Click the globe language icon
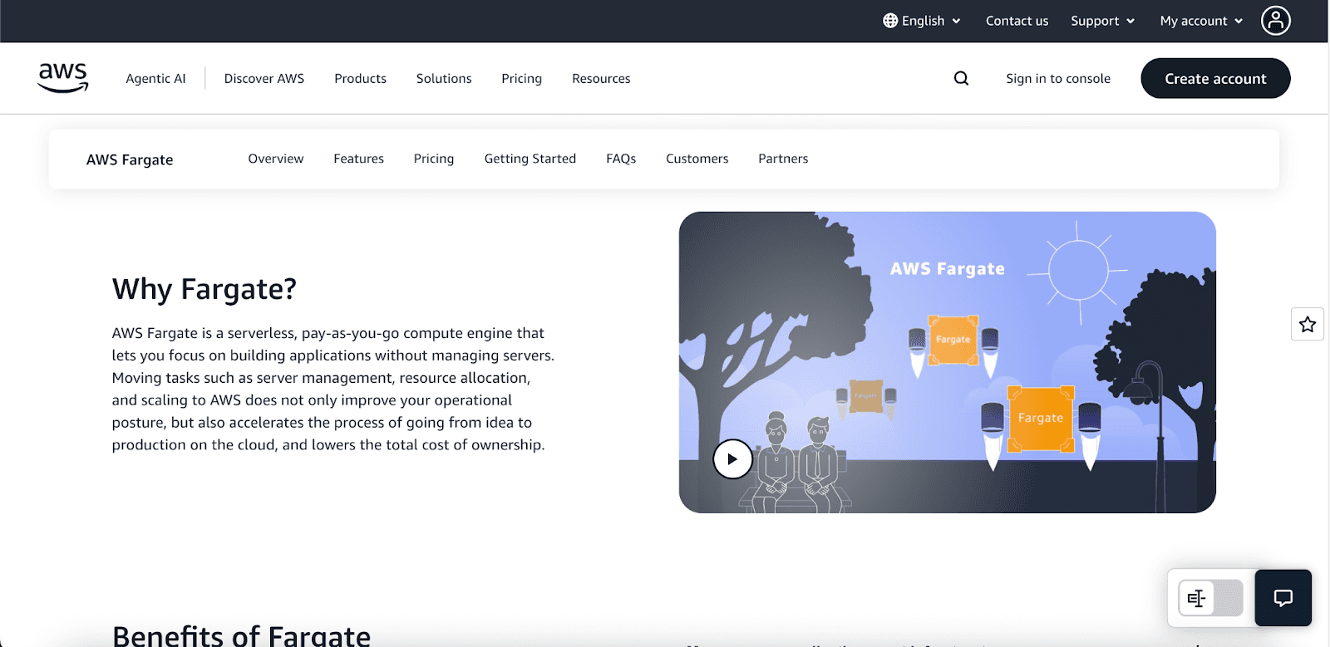 [890, 21]
